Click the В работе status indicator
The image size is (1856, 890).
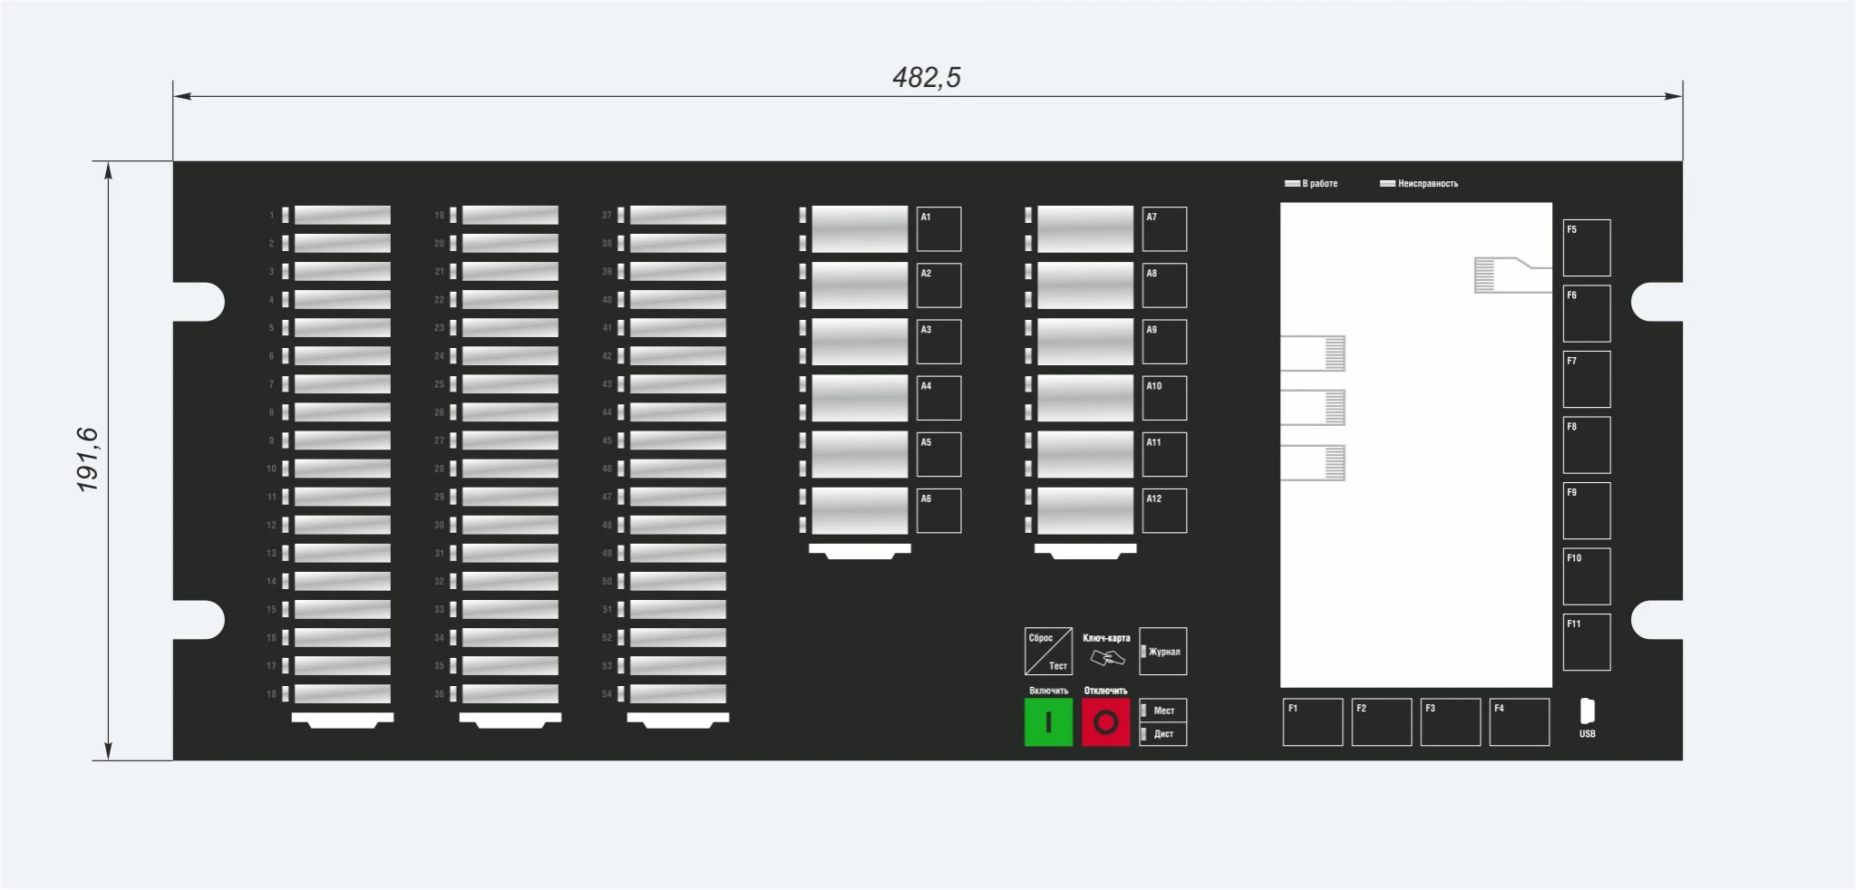(x=1311, y=184)
